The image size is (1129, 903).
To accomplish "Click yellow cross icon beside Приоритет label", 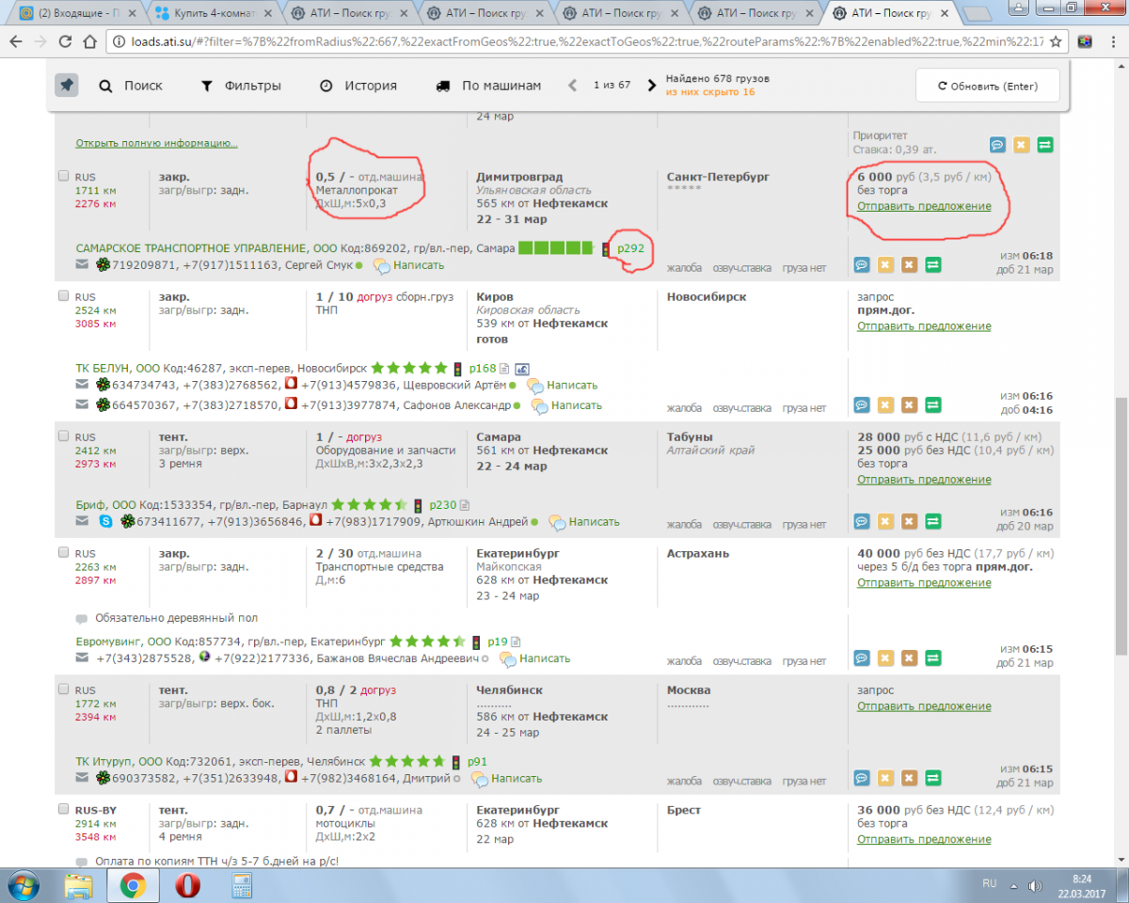I will pos(1022,145).
